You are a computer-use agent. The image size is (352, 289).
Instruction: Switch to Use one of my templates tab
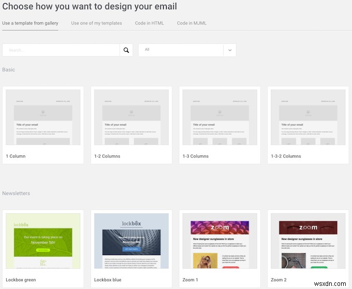tap(96, 23)
